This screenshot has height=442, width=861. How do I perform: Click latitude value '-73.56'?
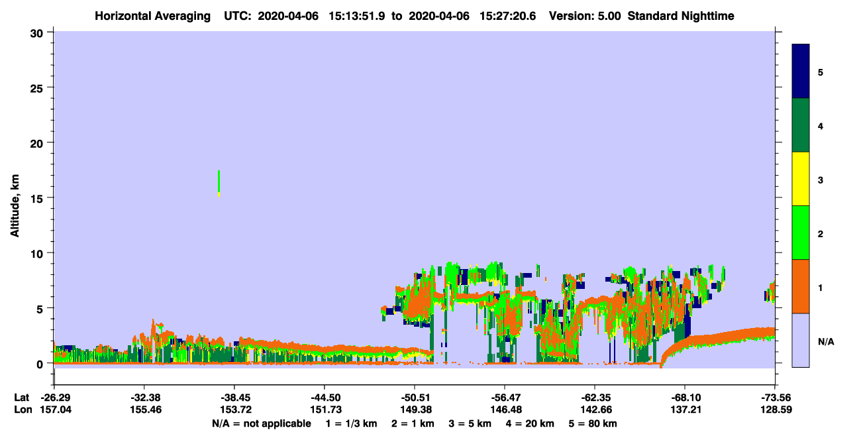[x=775, y=398]
